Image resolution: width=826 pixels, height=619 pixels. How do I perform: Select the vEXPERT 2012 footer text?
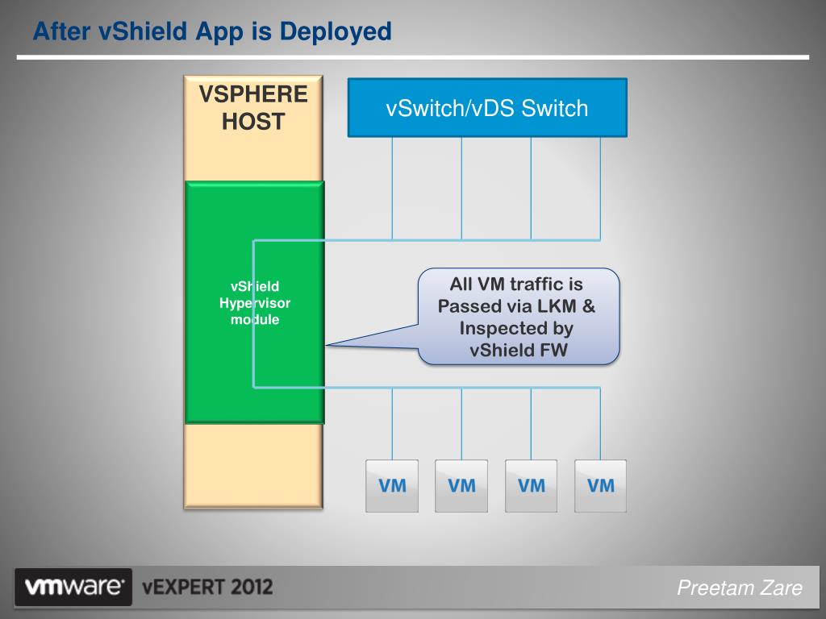pyautogui.click(x=207, y=587)
